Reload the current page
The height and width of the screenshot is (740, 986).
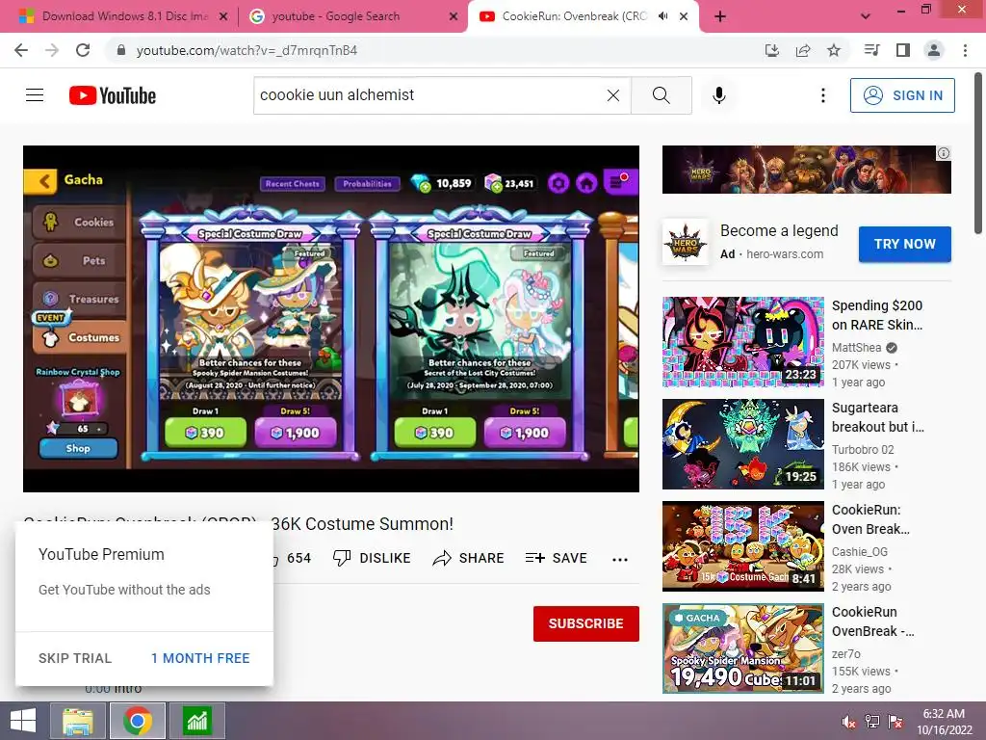pos(83,50)
